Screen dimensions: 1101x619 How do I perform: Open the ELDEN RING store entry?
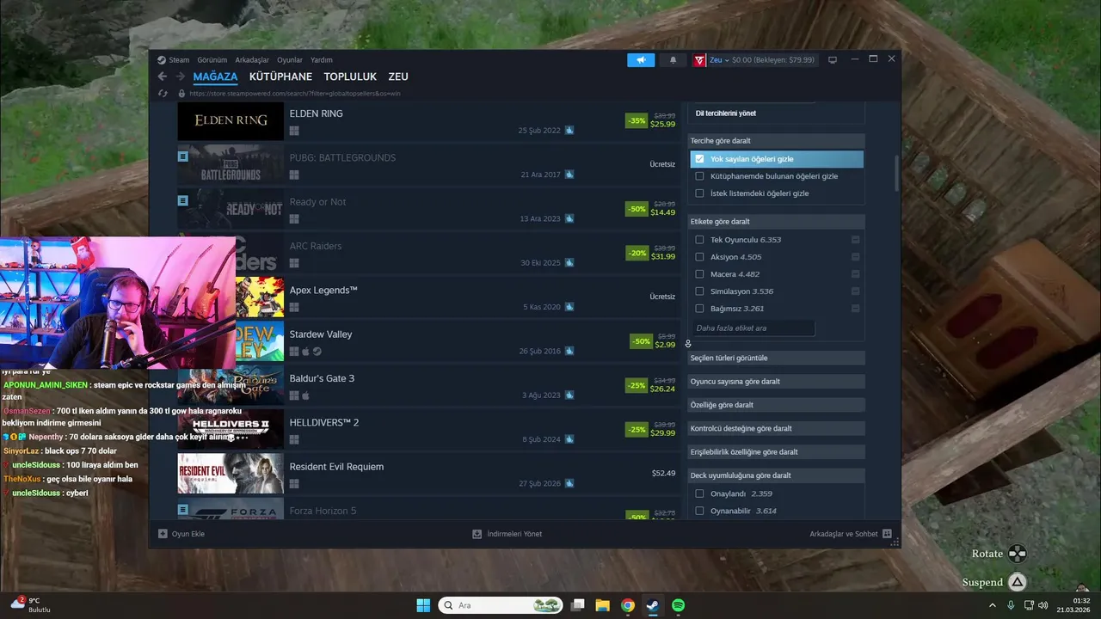[428, 121]
